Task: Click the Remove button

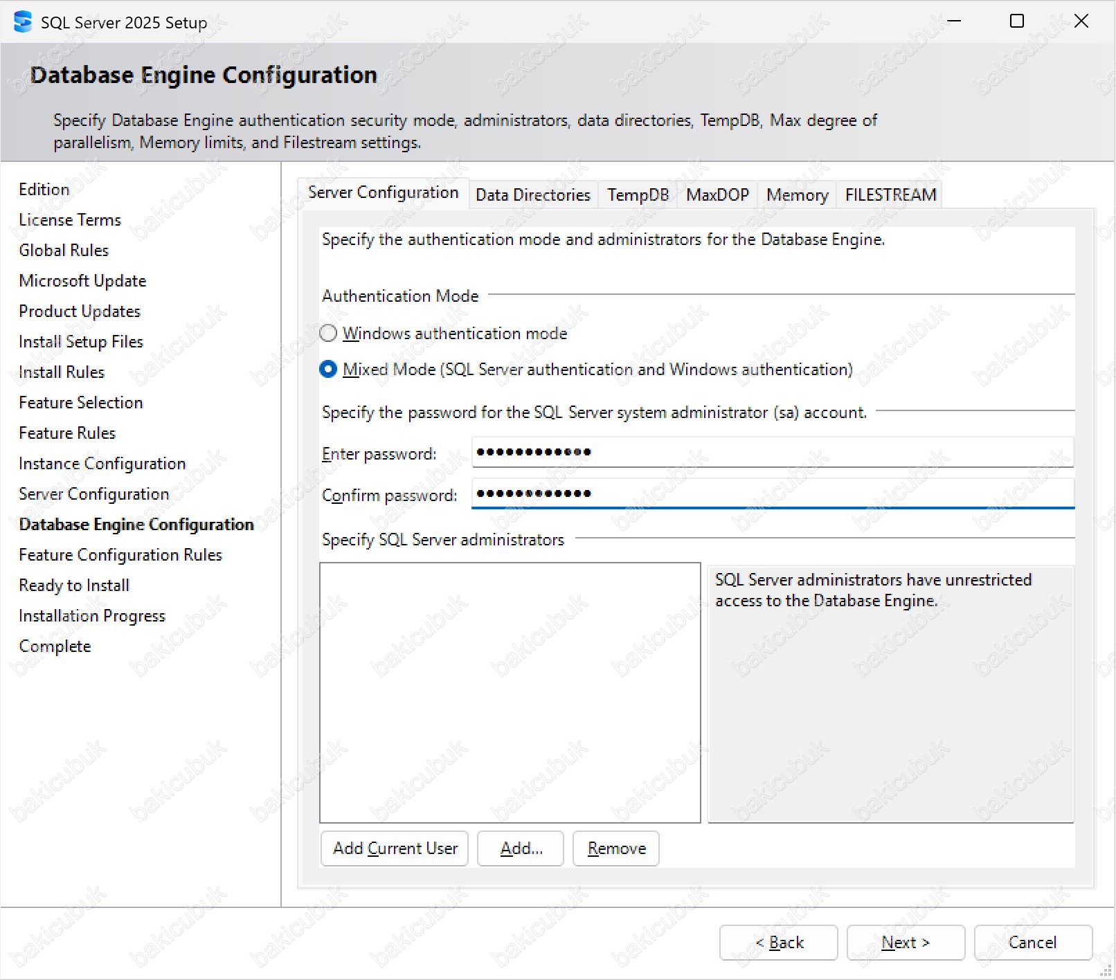Action: click(x=616, y=849)
